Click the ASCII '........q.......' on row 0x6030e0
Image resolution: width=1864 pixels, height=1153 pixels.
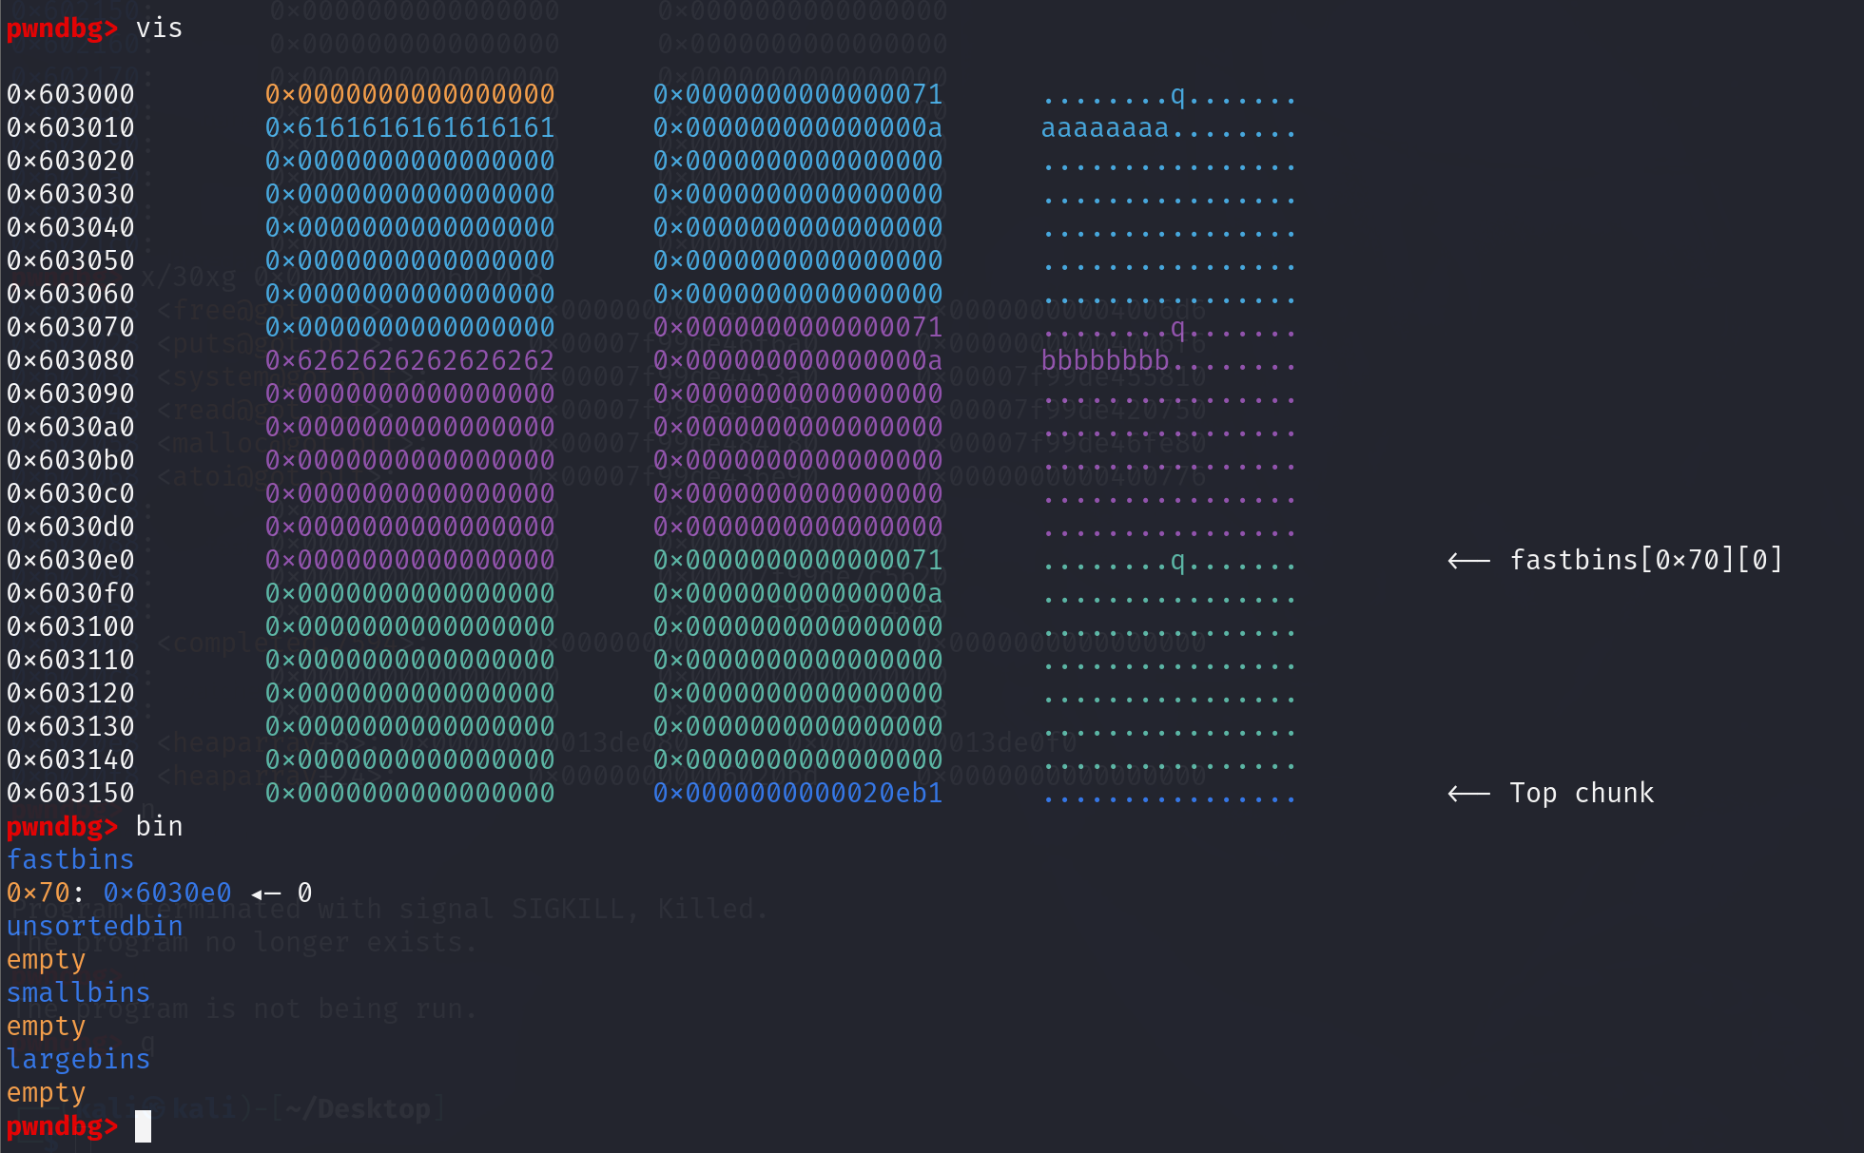pyautogui.click(x=1169, y=562)
